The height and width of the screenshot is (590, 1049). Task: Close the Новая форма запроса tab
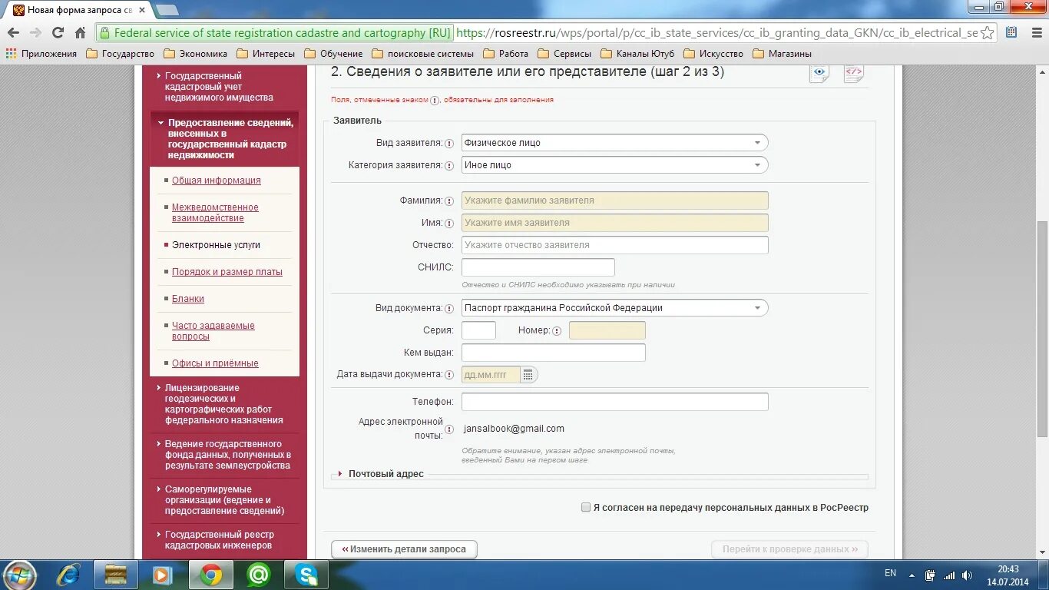click(142, 10)
